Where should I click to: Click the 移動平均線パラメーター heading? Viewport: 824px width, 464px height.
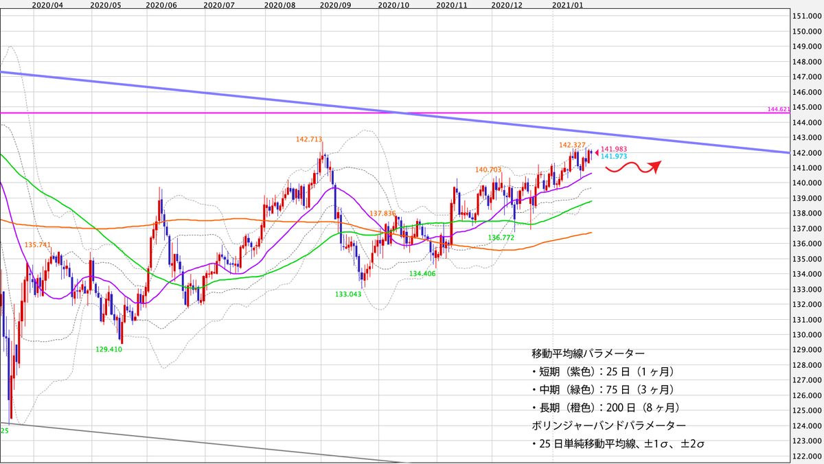(x=588, y=353)
